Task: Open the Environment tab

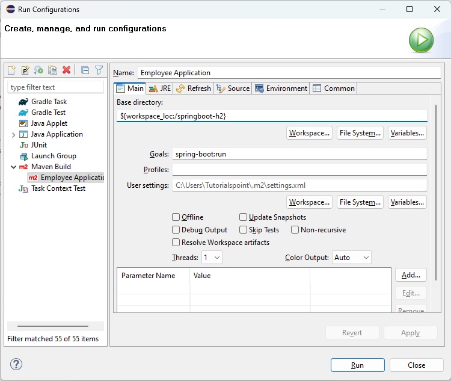Action: [281, 88]
